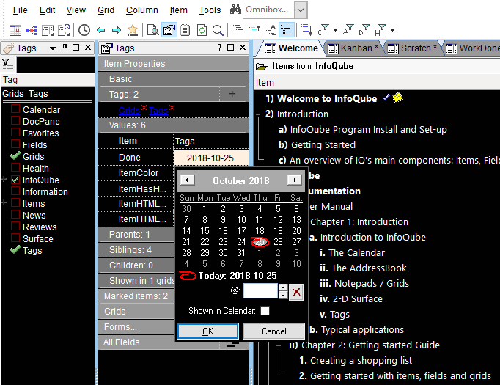The height and width of the screenshot is (385, 500).
Task: Switch to the Kanban tab
Action: click(x=353, y=48)
